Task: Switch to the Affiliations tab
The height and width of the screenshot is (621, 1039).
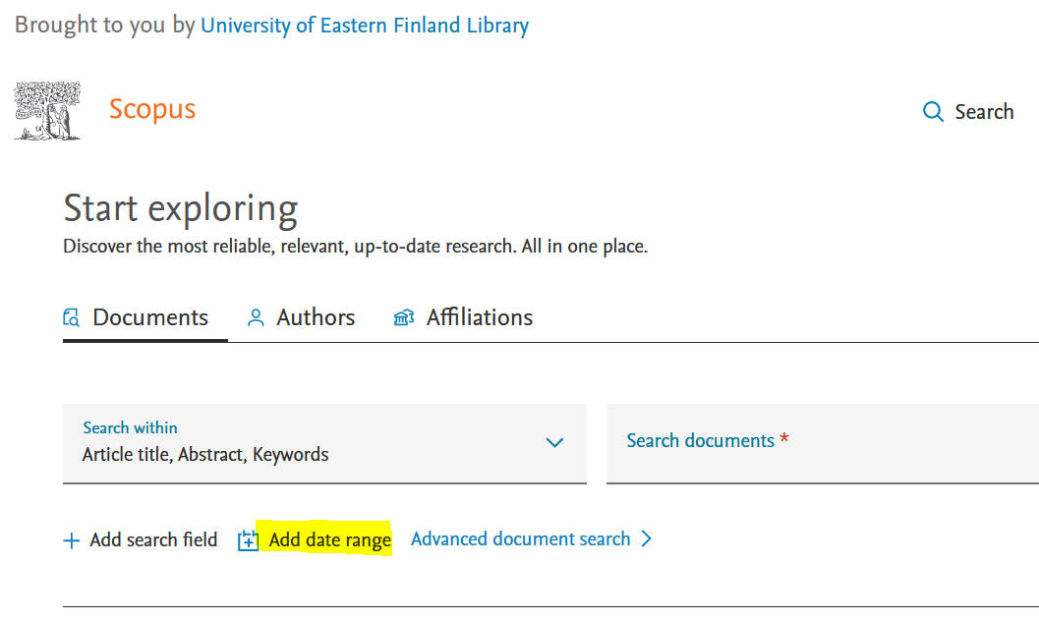Action: pos(463,317)
